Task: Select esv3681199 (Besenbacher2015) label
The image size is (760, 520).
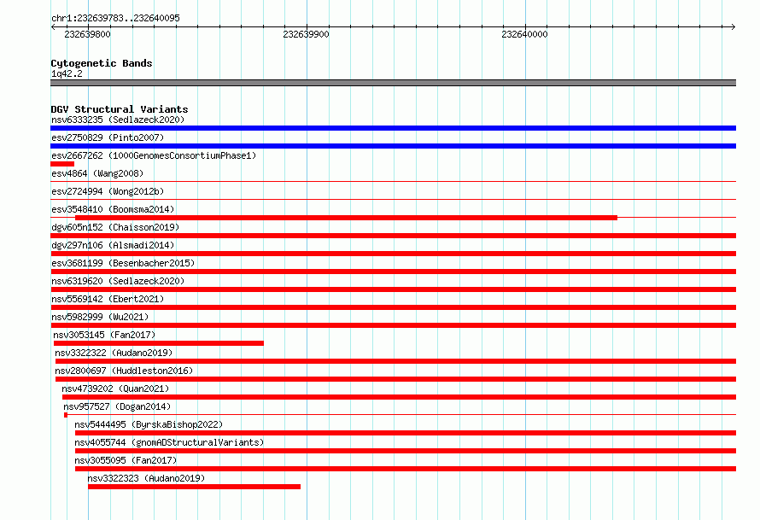Action: (x=123, y=263)
